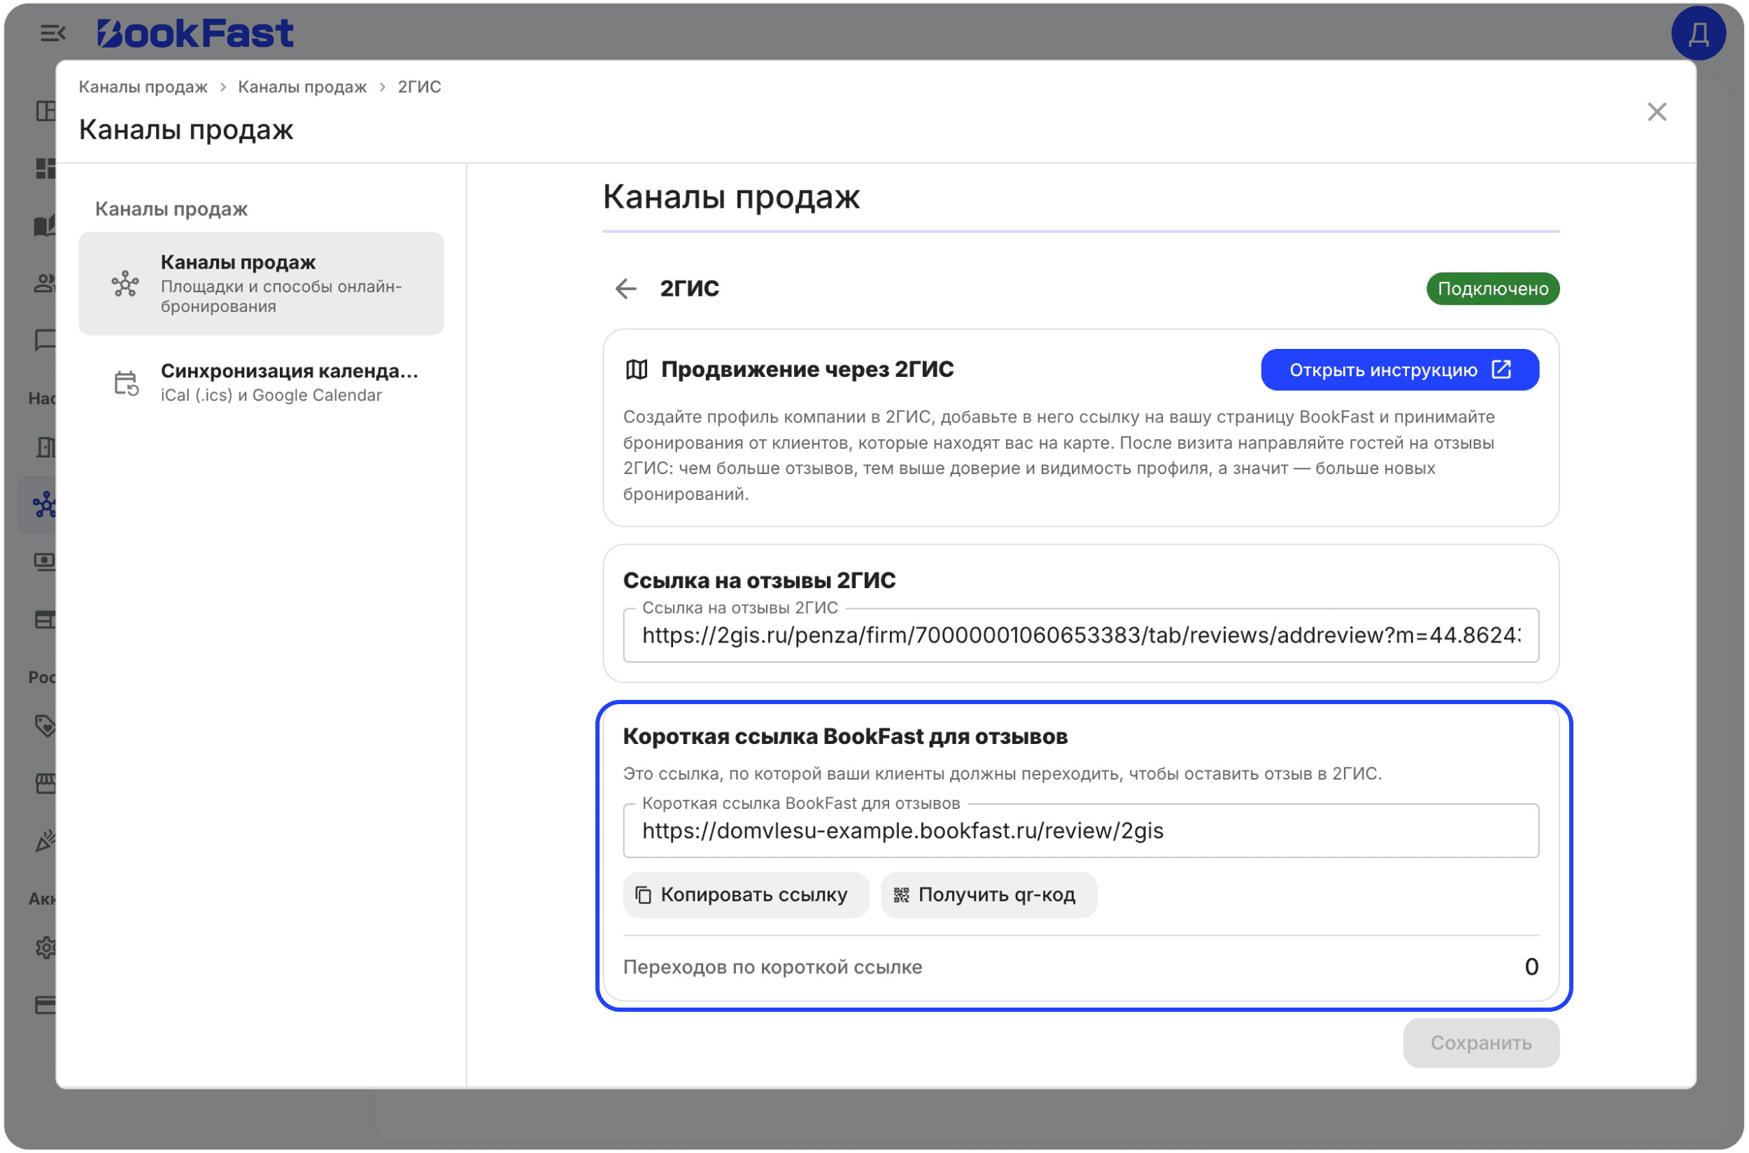1749x1153 pixels.
Task: Open the tags icon in background sidebar
Action: 45,726
